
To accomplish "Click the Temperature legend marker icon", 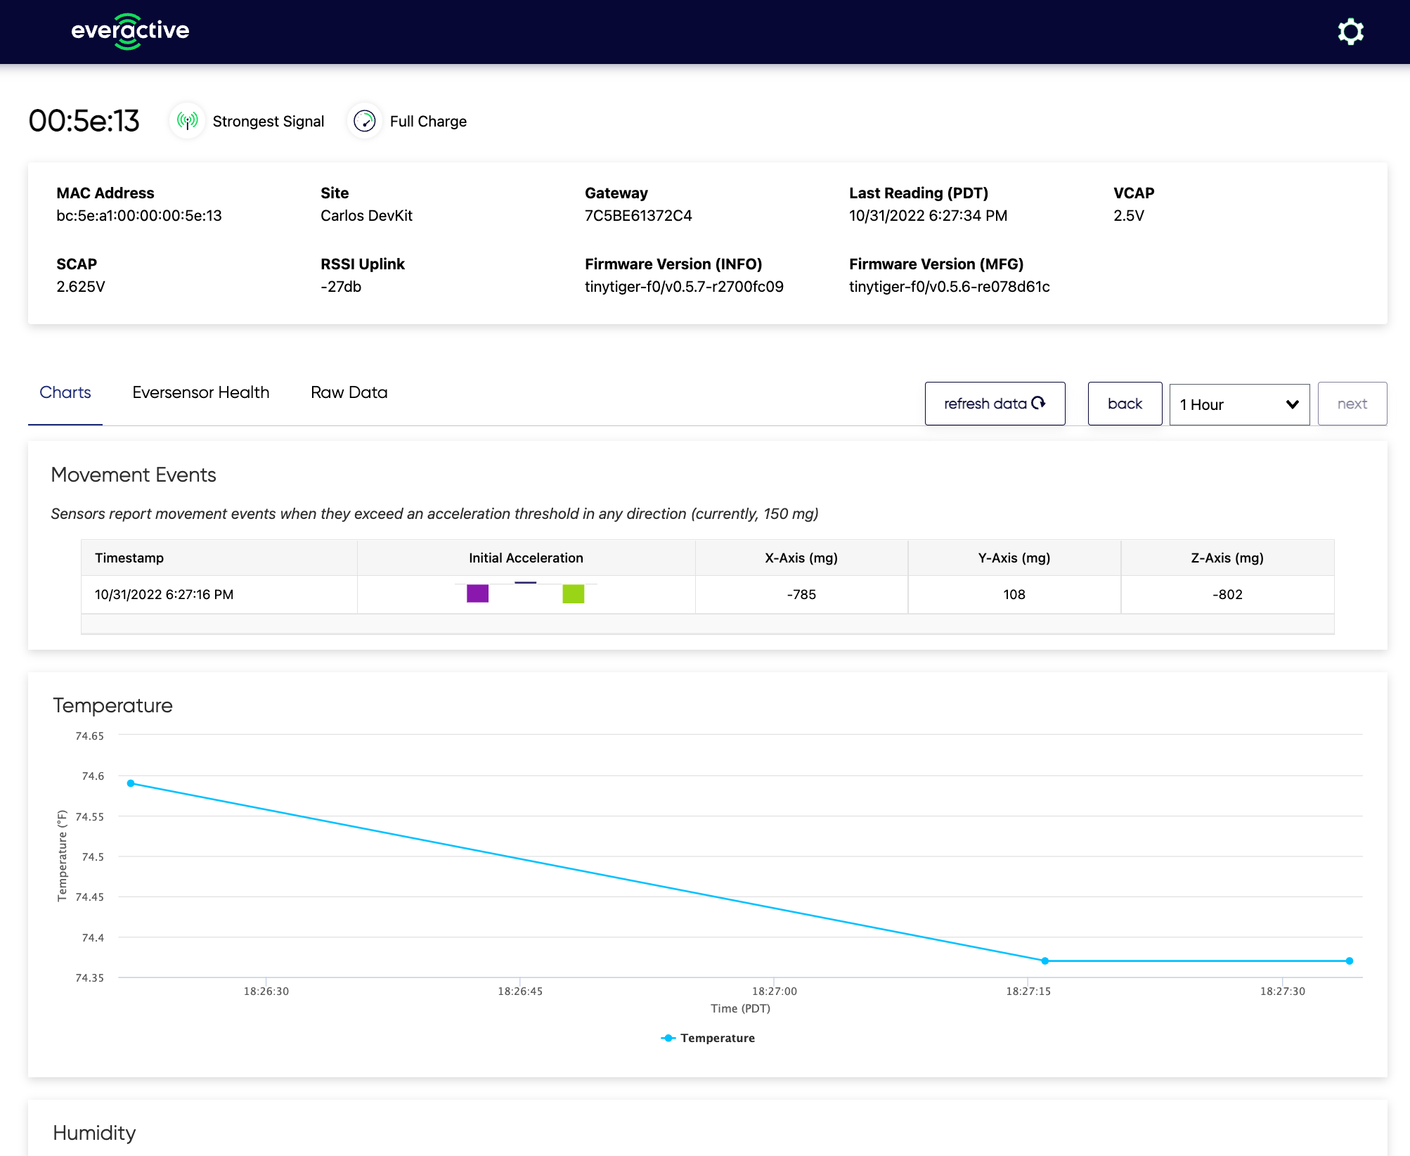I will 668,1038.
